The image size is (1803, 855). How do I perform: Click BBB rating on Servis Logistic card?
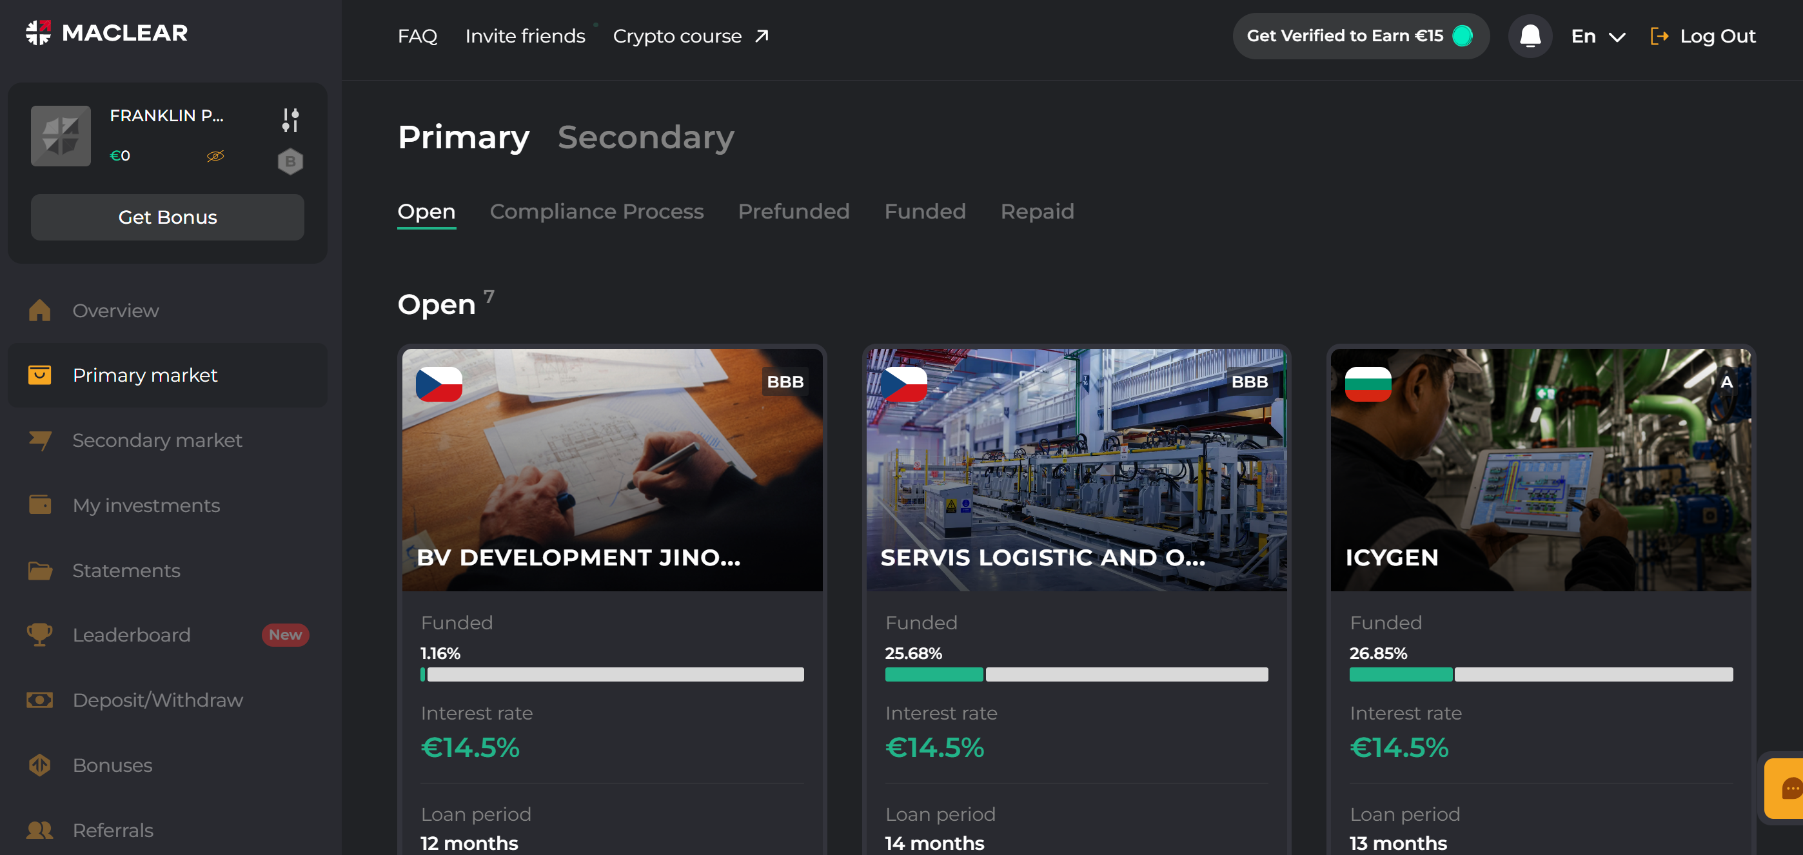(1250, 382)
